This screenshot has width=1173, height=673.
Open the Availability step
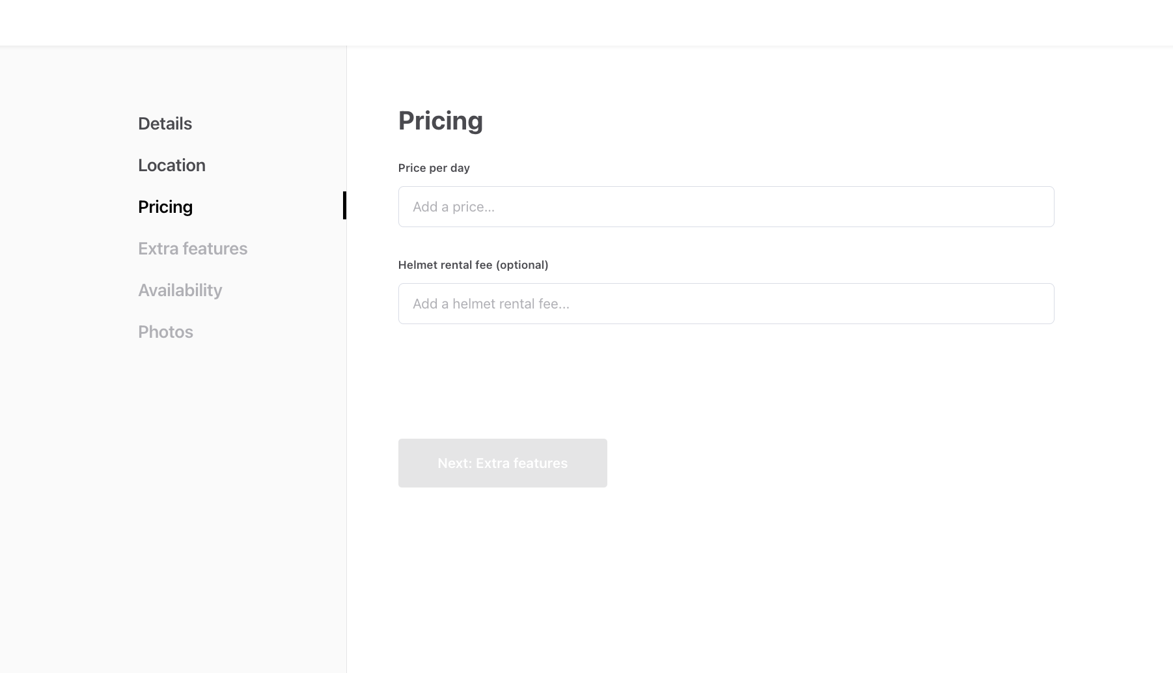180,290
